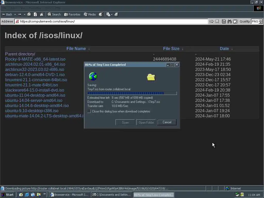This screenshot has height=198, width=264.
Task: Open ubuntu-11.04-desktop-amd64.iso link
Action: point(35,95)
